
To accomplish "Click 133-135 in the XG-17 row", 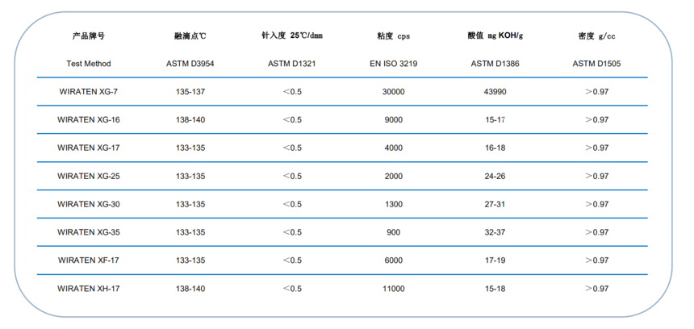I will click(190, 148).
